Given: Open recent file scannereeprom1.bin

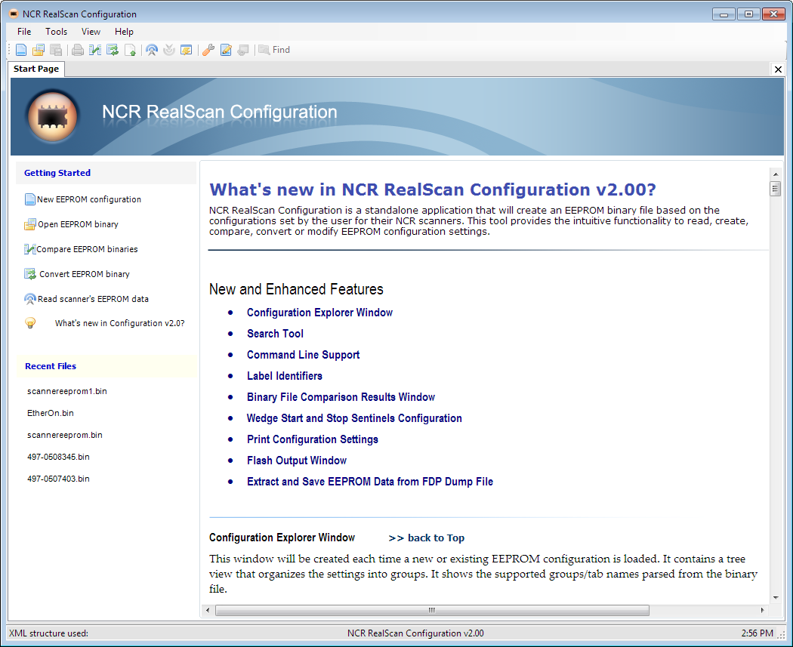Looking at the screenshot, I should click(x=66, y=391).
